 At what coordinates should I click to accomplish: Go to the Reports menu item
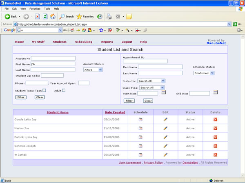107,42
